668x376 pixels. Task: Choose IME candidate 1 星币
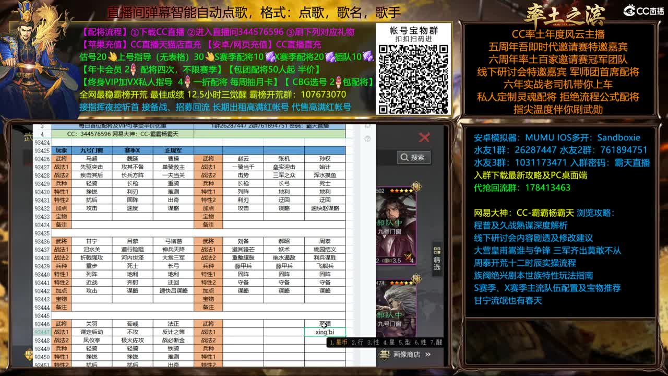[339, 343]
